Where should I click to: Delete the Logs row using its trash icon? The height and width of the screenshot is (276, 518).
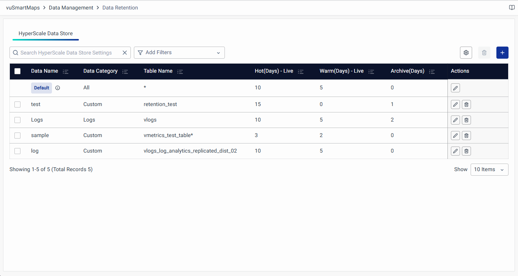tap(466, 120)
